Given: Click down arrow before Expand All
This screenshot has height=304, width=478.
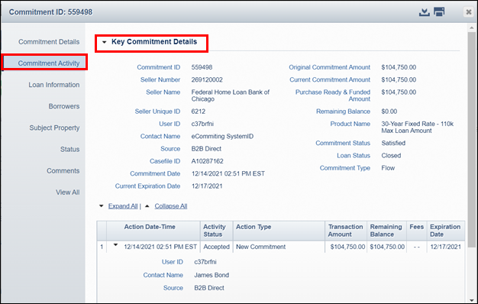Looking at the screenshot, I should pos(102,206).
